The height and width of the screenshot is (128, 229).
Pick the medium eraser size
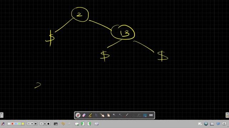tap(45, 124)
